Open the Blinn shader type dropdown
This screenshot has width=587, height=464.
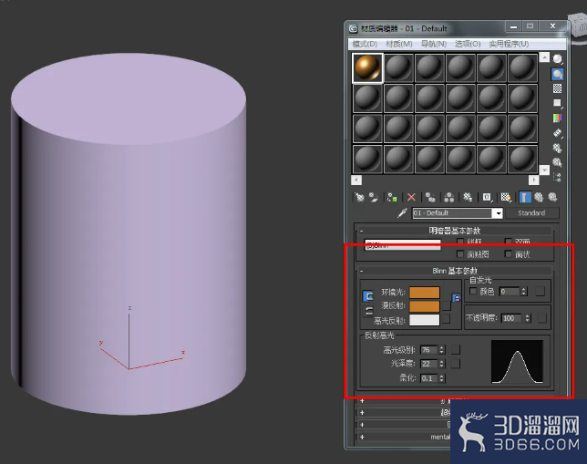pos(403,245)
